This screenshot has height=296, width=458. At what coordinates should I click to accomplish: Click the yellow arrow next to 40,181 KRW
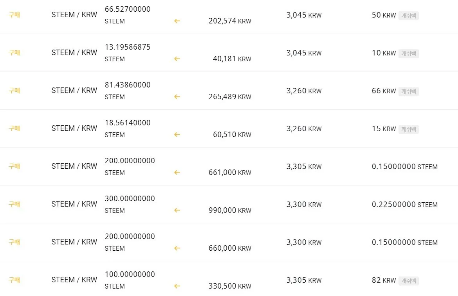click(x=177, y=59)
